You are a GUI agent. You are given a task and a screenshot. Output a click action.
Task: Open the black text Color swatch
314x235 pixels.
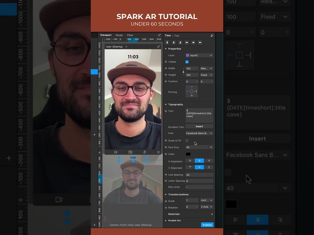click(188, 154)
